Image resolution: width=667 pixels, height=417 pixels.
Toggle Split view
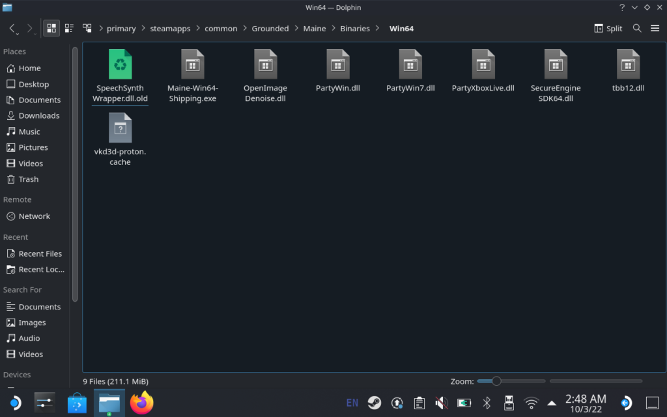[608, 29]
